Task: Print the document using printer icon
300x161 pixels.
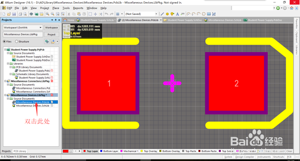Action: tap(20, 14)
